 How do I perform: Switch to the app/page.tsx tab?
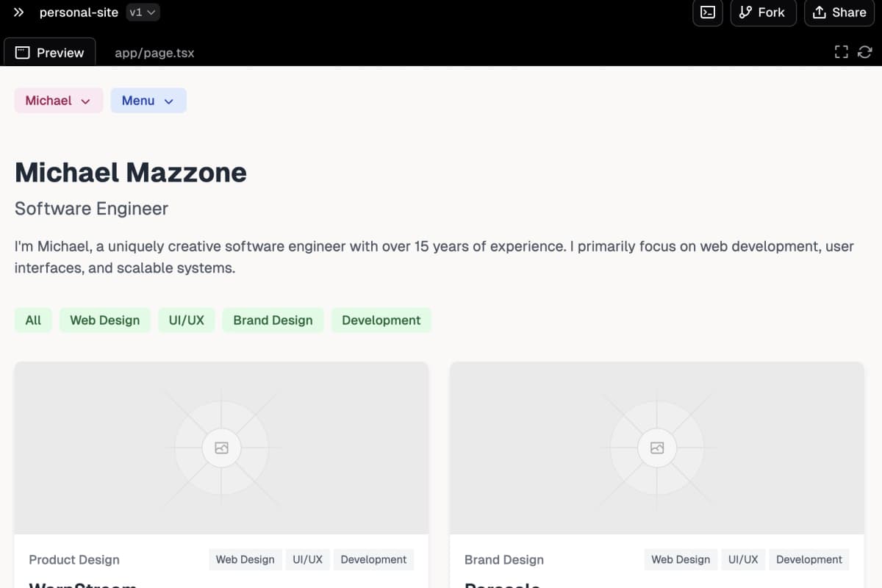pos(154,53)
